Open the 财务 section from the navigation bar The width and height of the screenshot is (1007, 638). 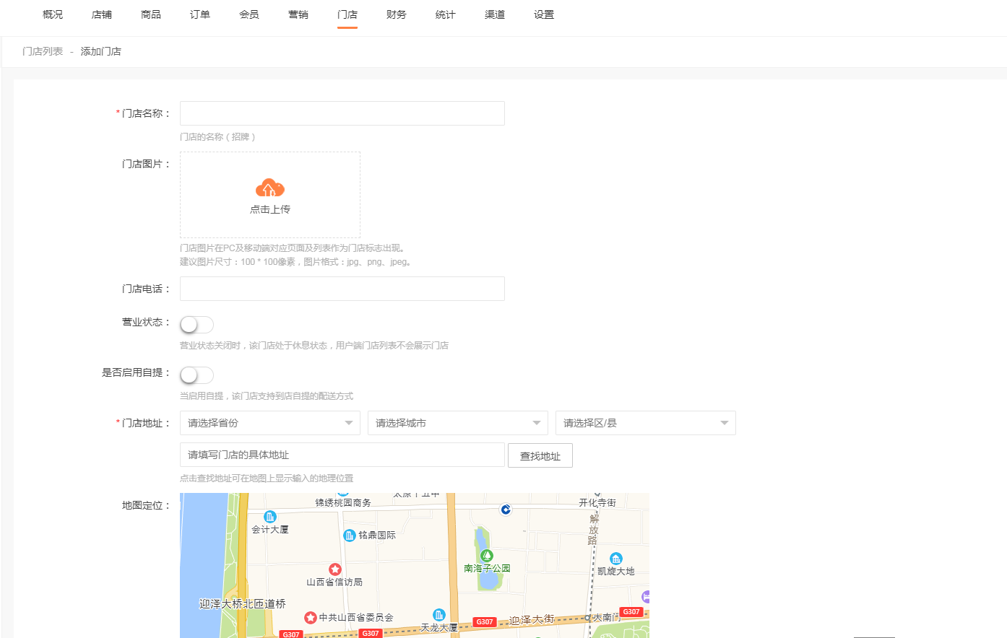tap(396, 14)
